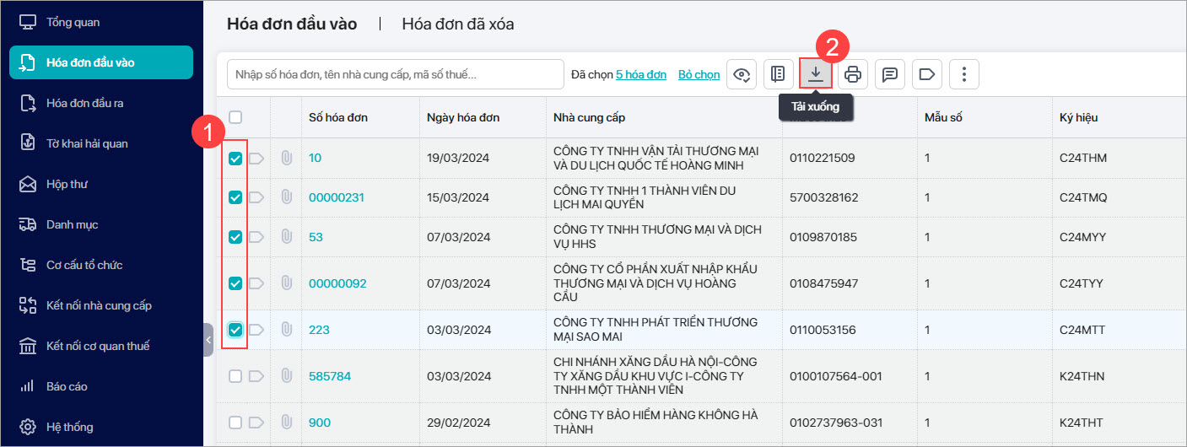
Task: Open the comment/note icon in toolbar
Action: [889, 74]
